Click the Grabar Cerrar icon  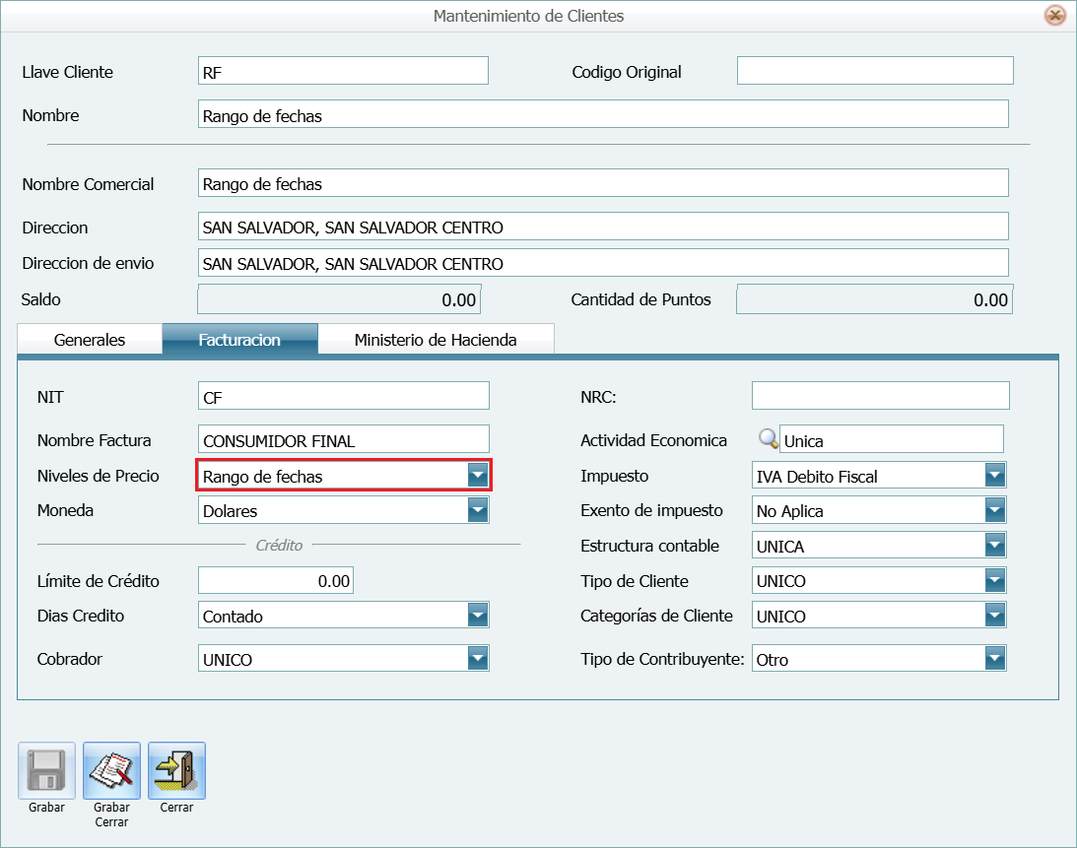(x=111, y=771)
